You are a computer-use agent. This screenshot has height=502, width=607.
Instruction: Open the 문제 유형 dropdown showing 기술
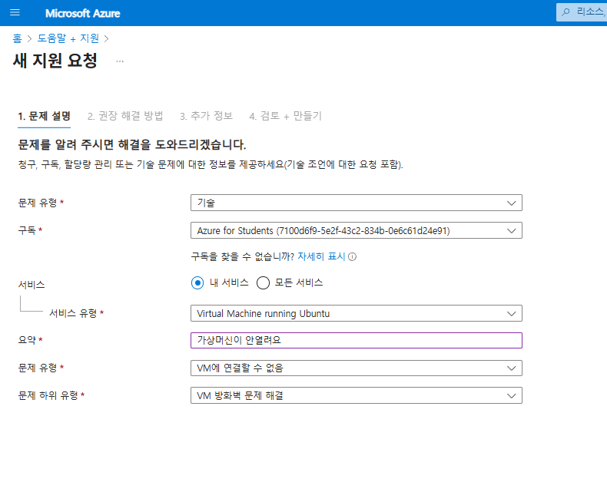point(357,203)
